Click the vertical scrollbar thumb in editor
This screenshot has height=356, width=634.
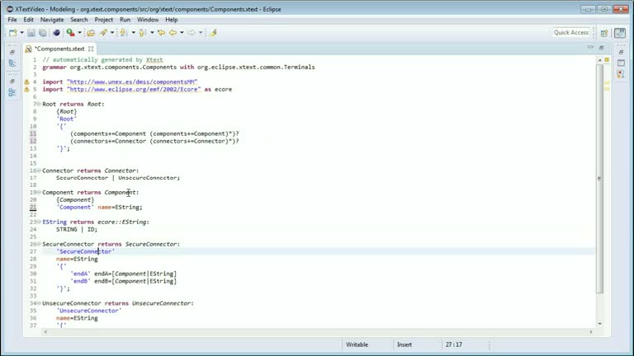[x=599, y=178]
